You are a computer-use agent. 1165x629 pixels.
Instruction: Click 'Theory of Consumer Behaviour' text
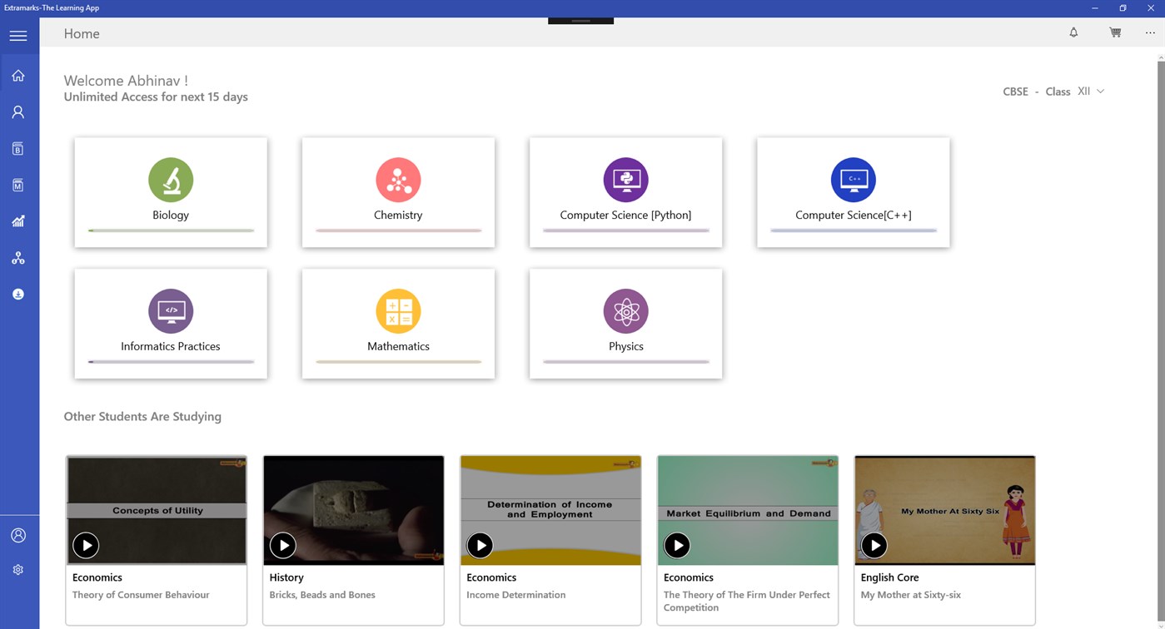[141, 595]
